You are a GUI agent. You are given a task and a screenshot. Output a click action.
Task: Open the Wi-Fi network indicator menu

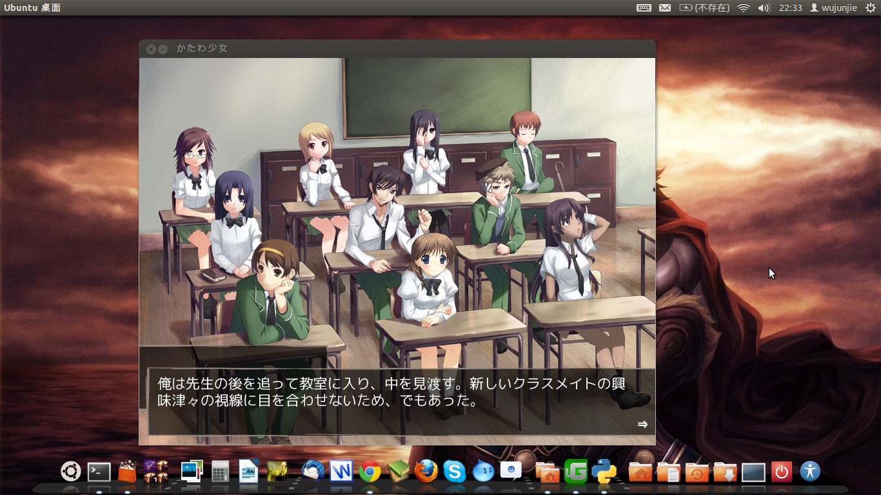744,8
